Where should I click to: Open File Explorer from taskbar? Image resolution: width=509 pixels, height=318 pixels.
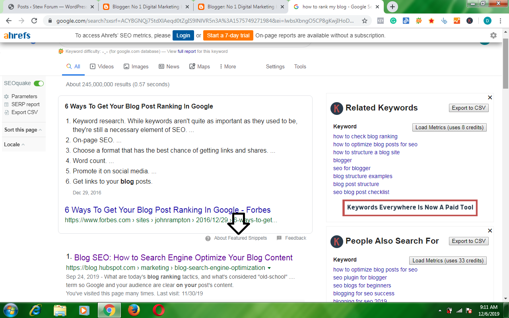pos(60,310)
